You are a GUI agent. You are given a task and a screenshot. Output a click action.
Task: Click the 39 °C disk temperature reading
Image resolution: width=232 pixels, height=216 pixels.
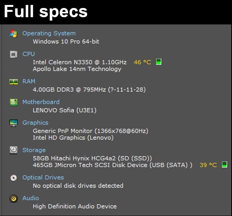[208, 165]
